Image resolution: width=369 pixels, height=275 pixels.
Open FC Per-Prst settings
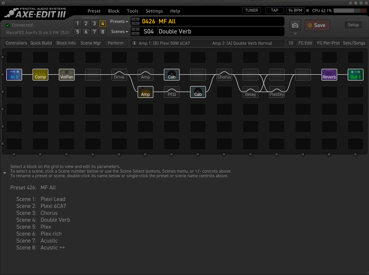point(328,43)
